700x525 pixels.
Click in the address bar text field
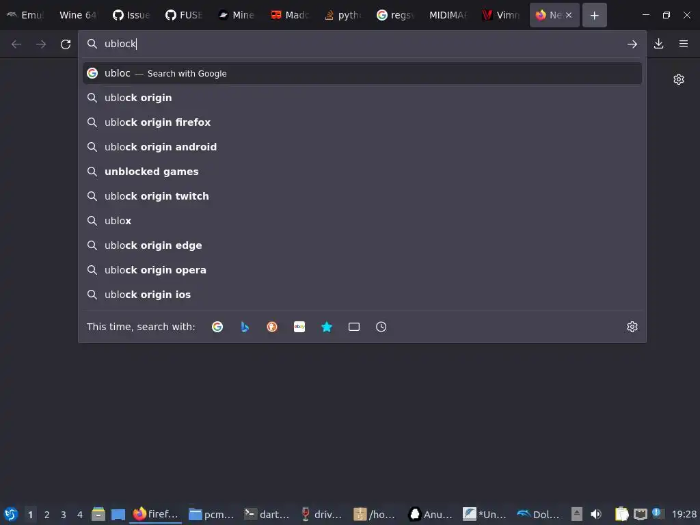click(x=362, y=44)
